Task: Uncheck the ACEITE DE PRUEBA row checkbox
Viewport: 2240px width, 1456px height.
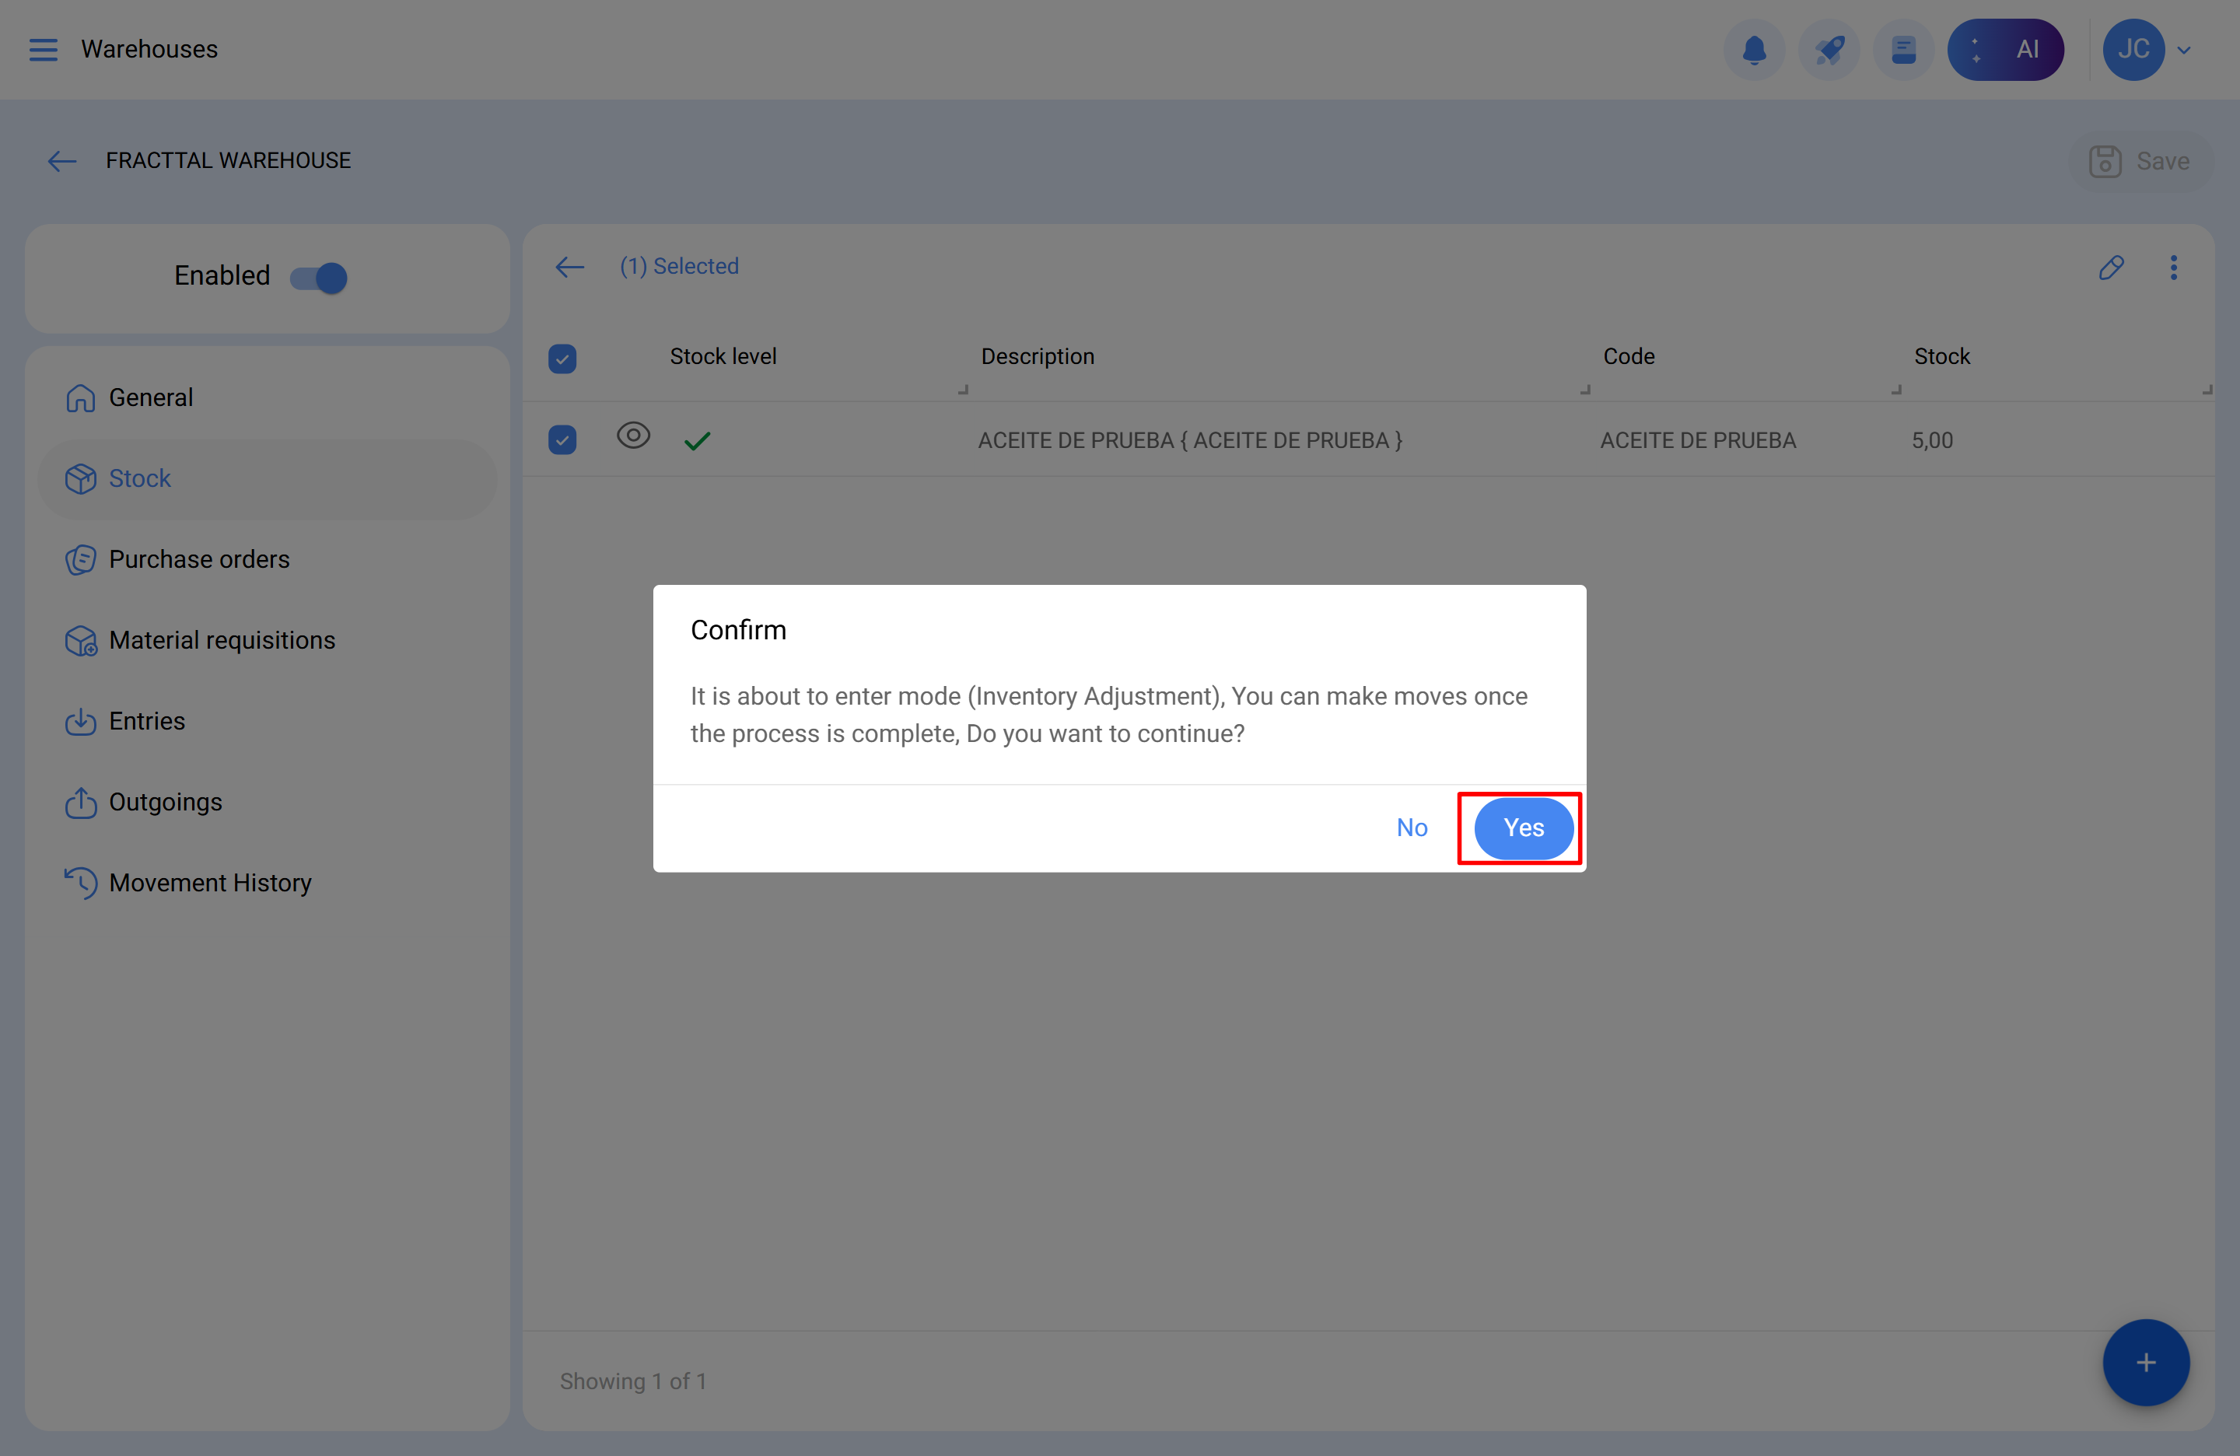Action: coord(562,439)
